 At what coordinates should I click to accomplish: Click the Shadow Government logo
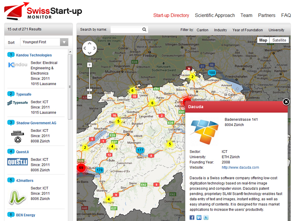click(x=18, y=137)
